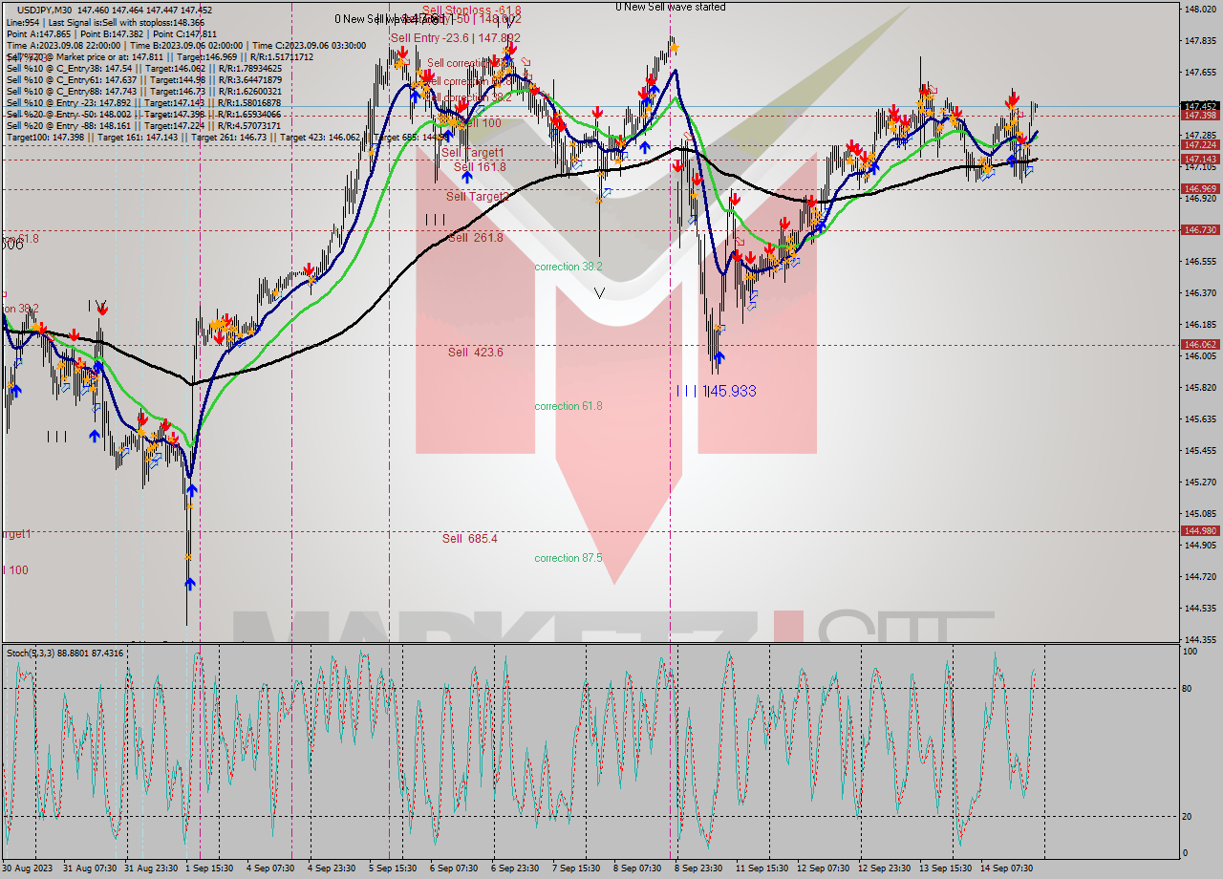Click the Stochastic 20 scale label
This screenshot has height=879, width=1223.
(x=1189, y=816)
